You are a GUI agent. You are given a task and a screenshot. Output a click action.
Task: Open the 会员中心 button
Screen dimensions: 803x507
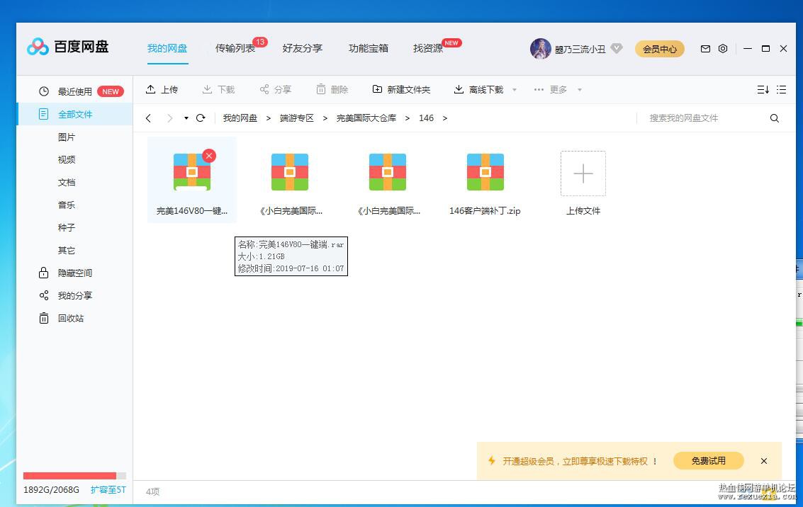pos(660,49)
